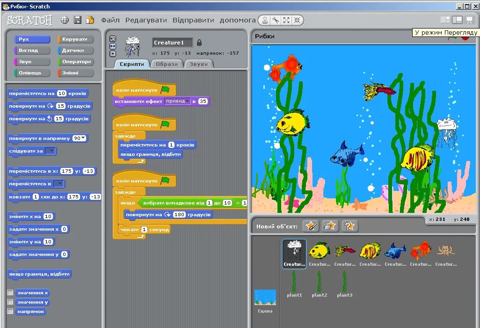480x328 pixels.
Task: Open the Датчики blocks category
Action: pyautogui.click(x=75, y=50)
